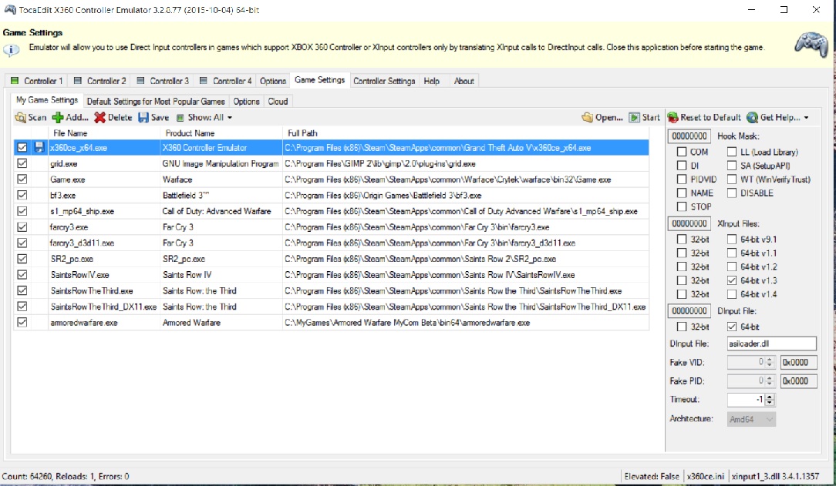Click the Save floppy disk icon in toolbar
Viewport: 836px width, 486px height.
pos(143,118)
